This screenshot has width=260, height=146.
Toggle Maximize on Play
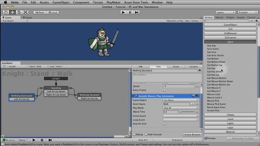coord(175,21)
